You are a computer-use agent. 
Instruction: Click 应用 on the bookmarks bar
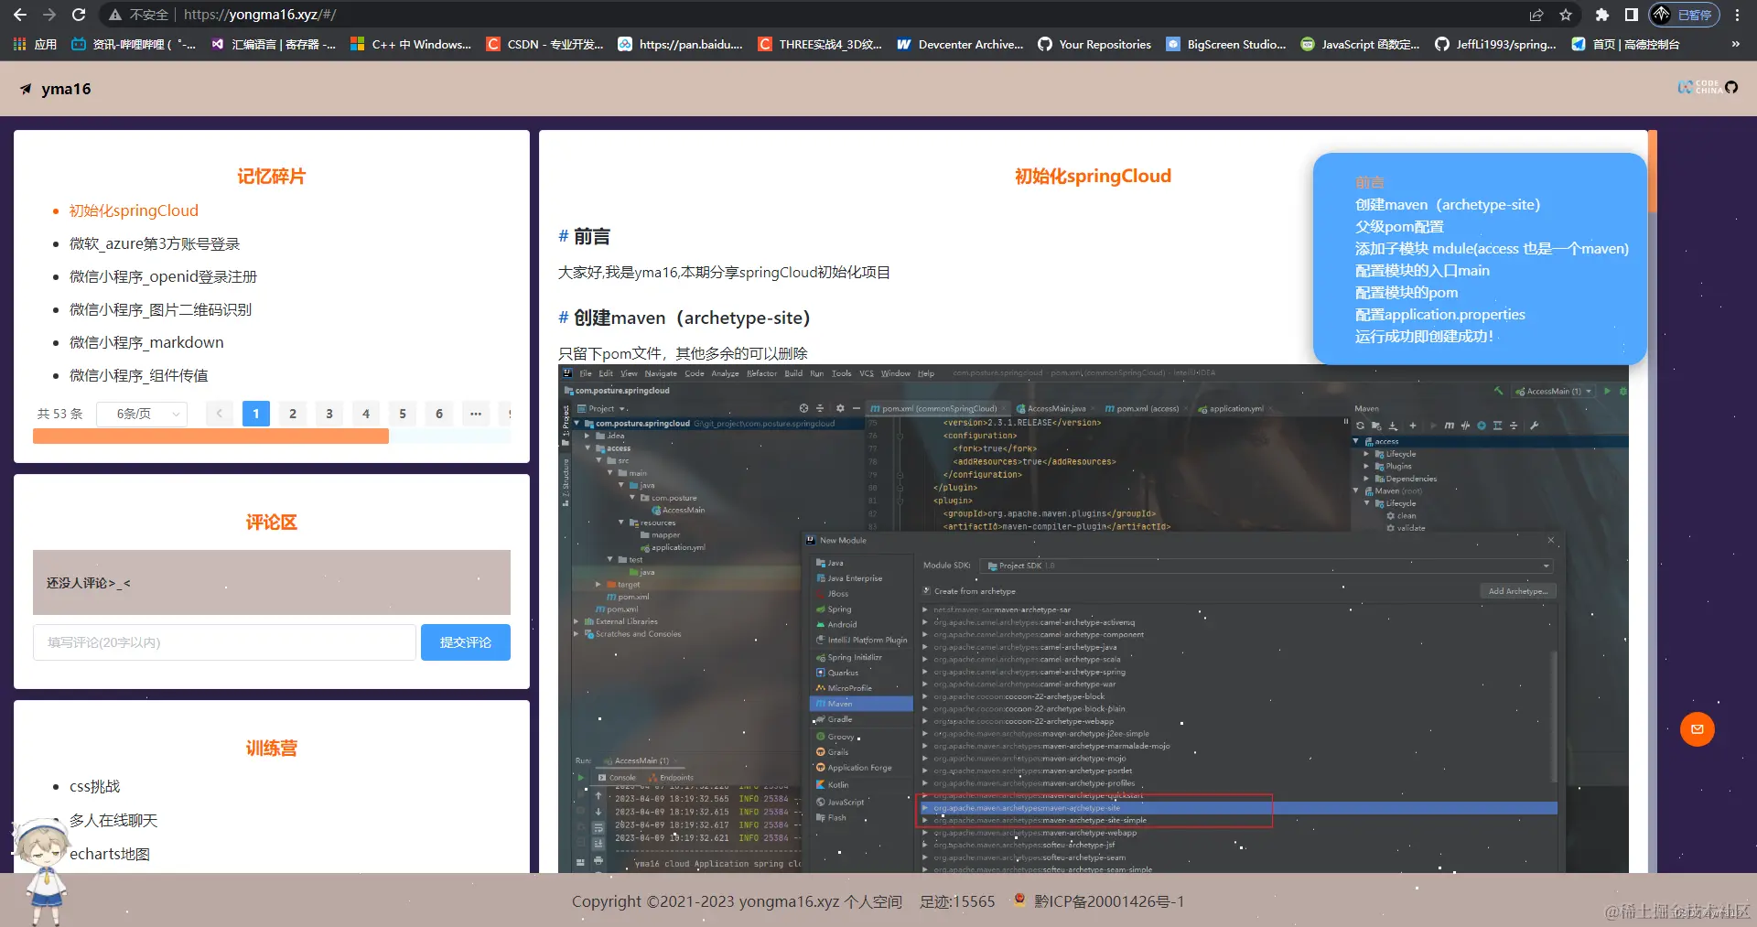tap(45, 44)
